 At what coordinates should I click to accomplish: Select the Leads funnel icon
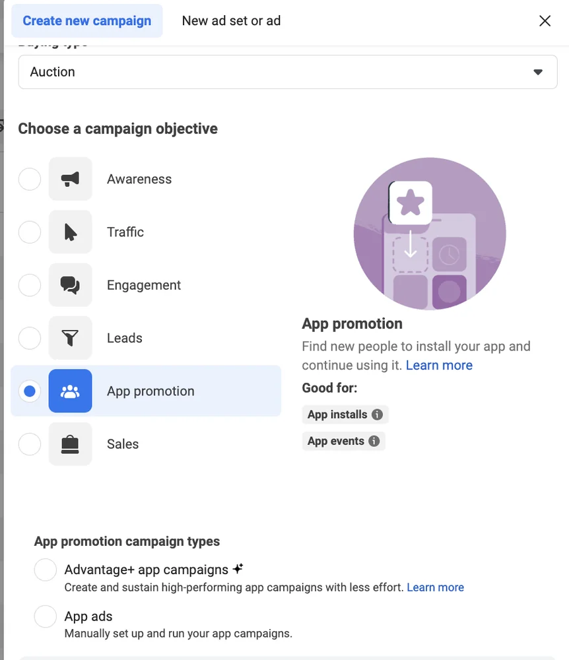(70, 338)
